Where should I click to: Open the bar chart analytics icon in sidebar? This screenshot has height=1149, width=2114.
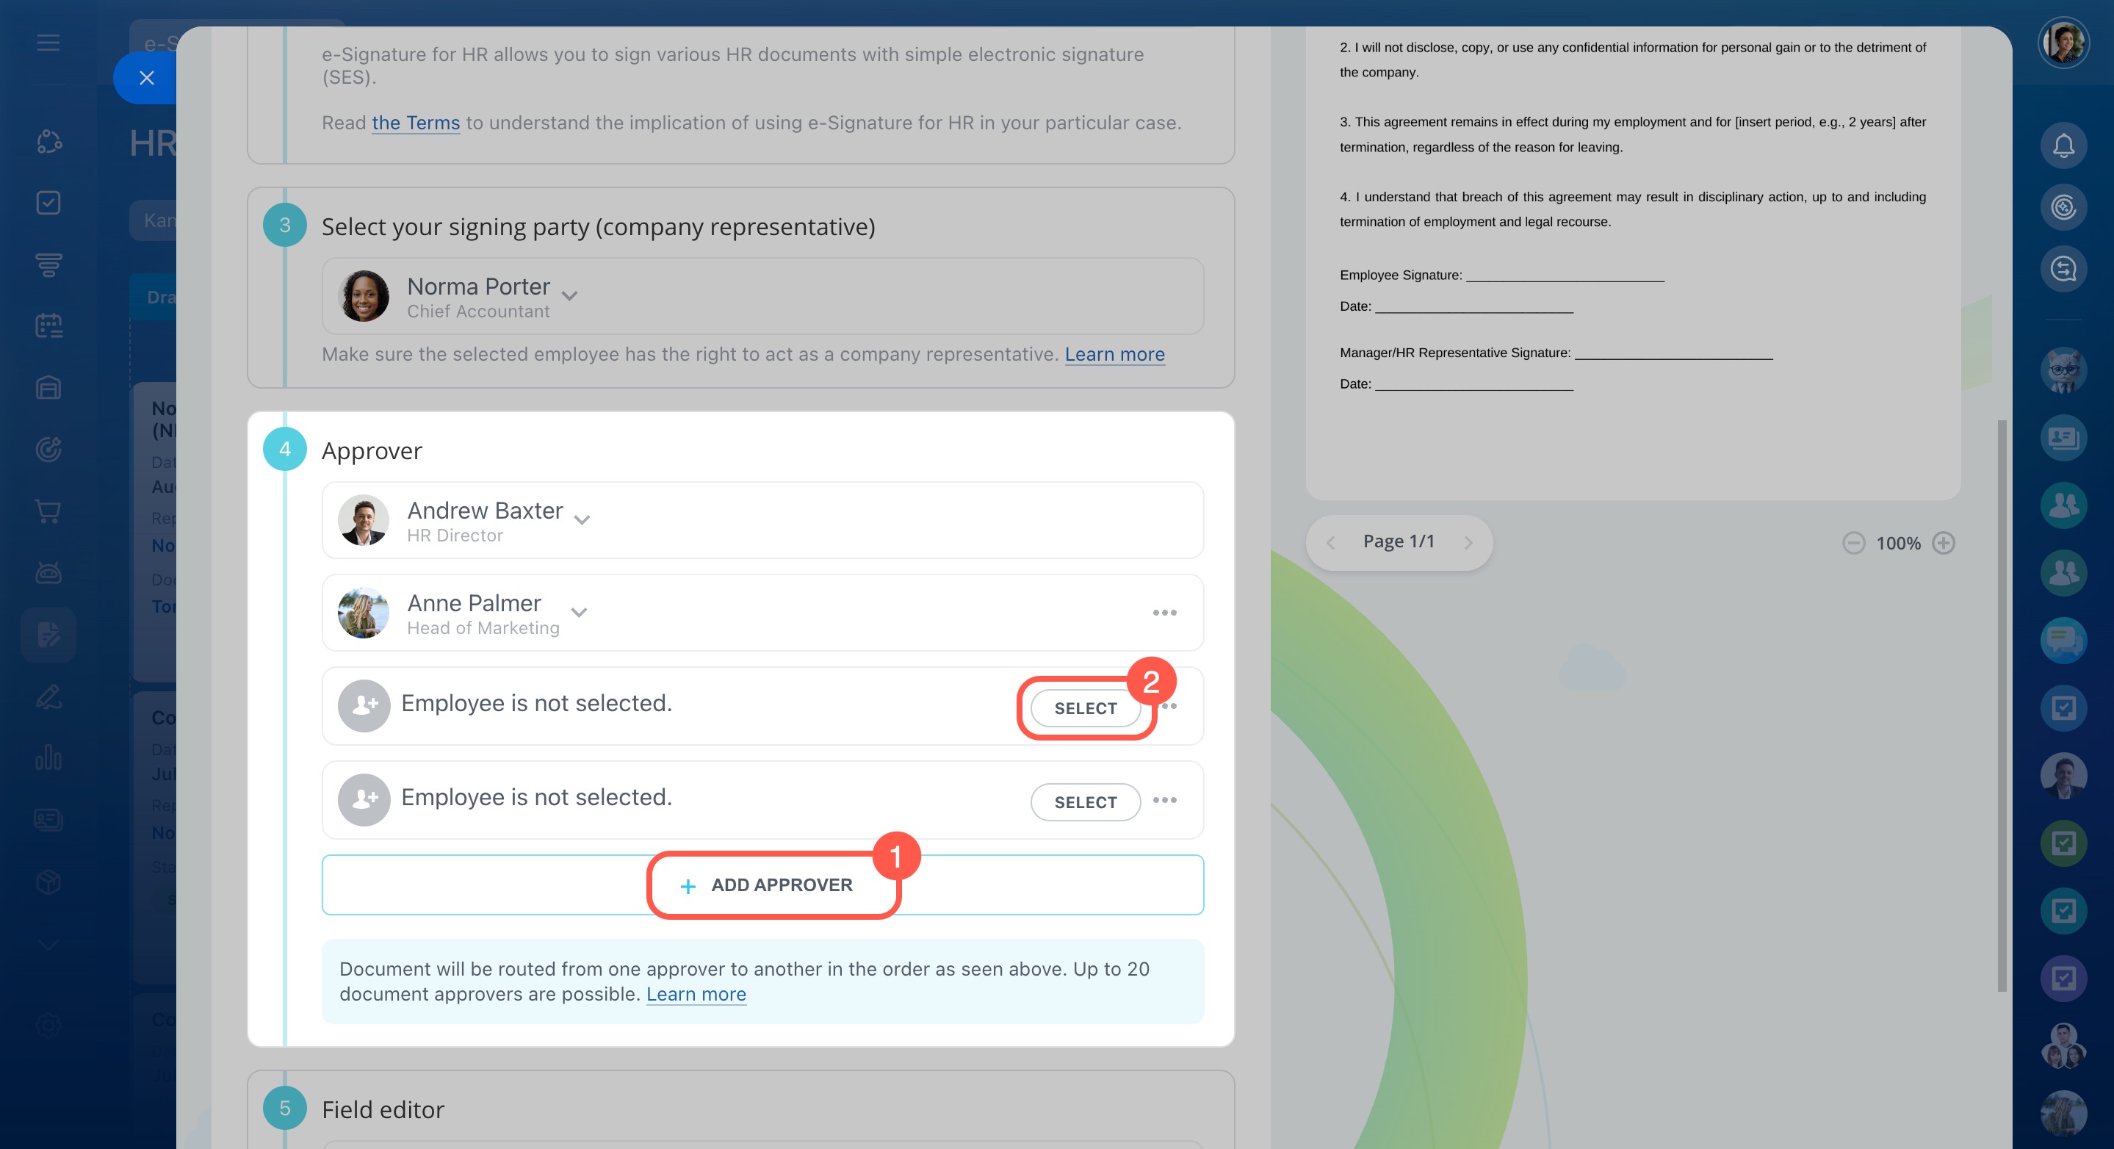click(x=48, y=757)
